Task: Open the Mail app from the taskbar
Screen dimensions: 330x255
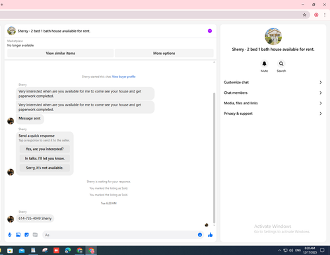Action: click(22, 250)
